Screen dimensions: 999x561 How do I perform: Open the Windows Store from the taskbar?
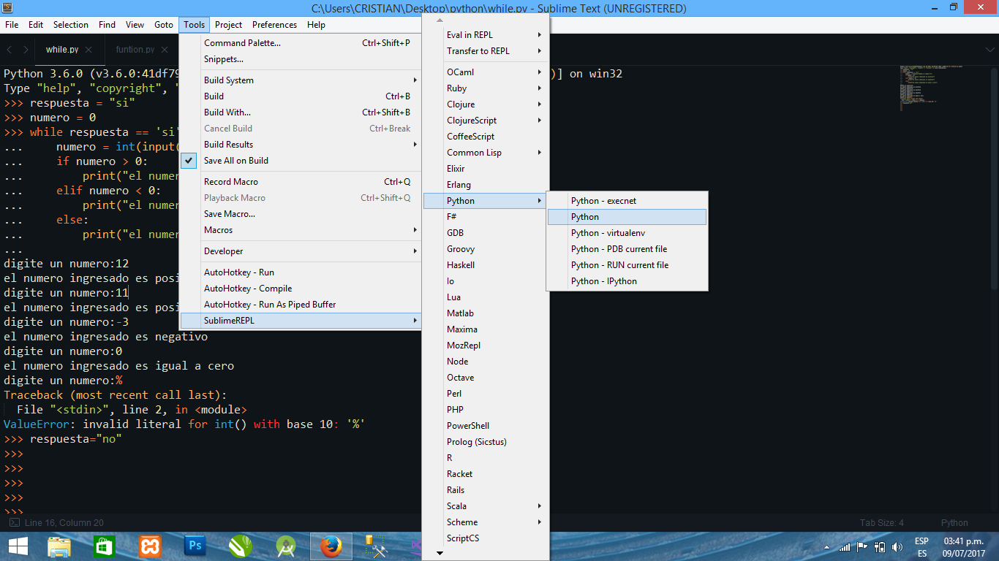[105, 546]
